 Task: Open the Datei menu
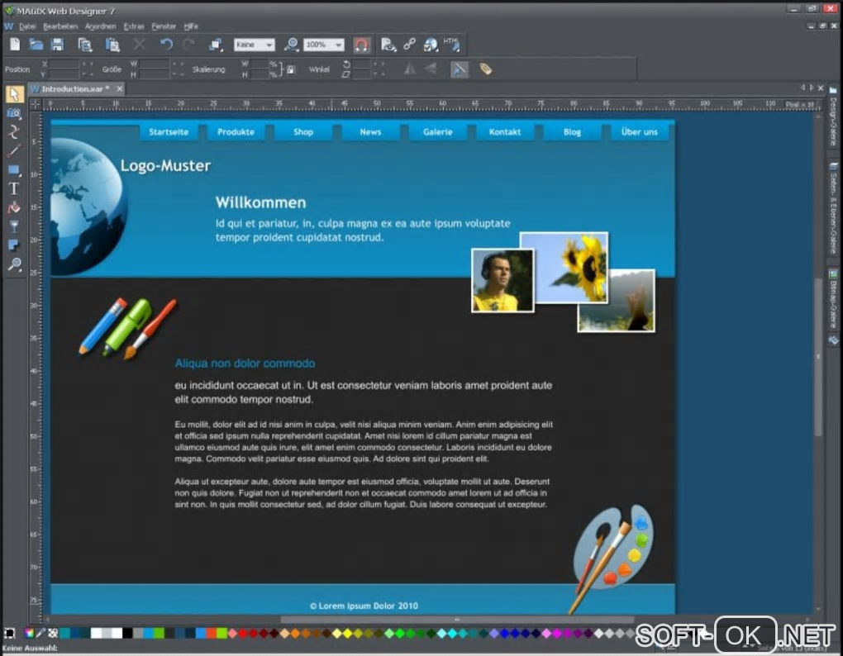27,26
